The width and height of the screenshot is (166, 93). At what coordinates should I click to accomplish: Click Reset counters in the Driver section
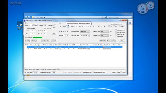(46, 41)
